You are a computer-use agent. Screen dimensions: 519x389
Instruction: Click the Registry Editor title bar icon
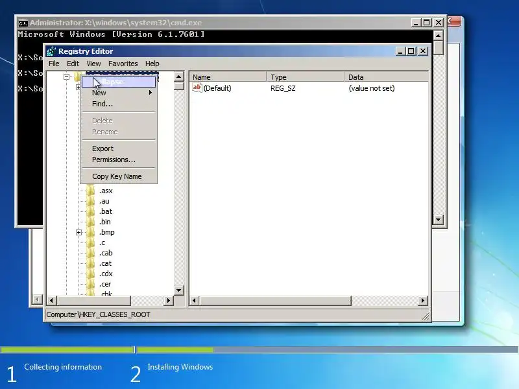pos(52,51)
